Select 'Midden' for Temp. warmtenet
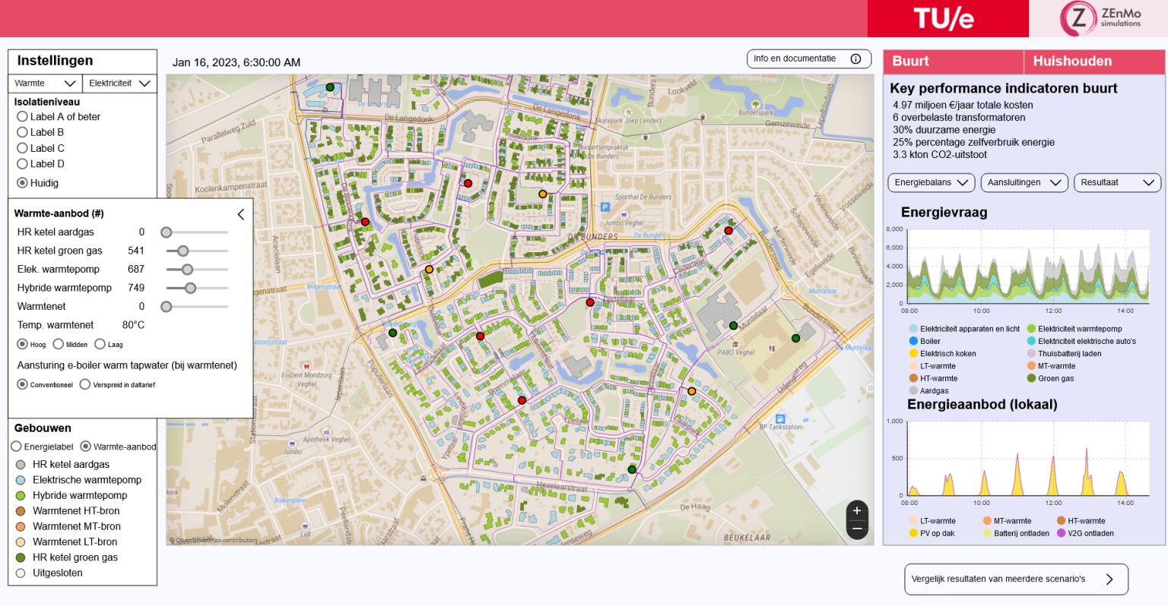The height and width of the screenshot is (606, 1168). click(58, 344)
